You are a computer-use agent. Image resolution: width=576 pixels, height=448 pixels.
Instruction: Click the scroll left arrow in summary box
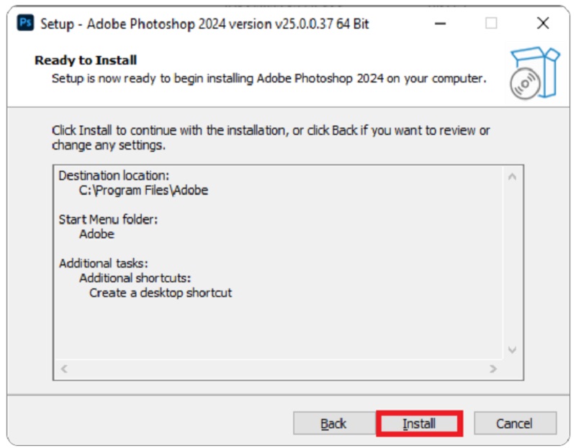point(64,368)
